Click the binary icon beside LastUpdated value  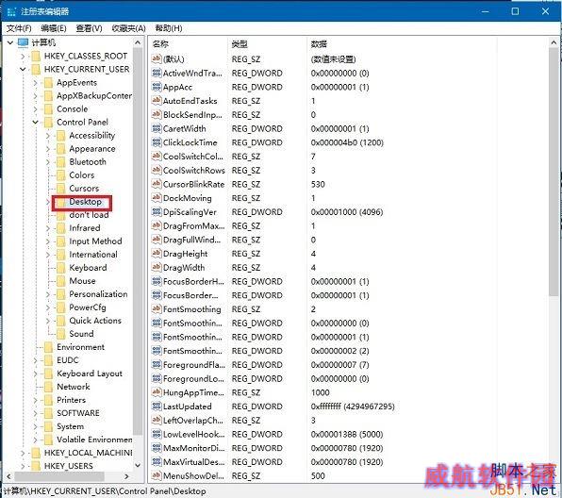coord(157,407)
